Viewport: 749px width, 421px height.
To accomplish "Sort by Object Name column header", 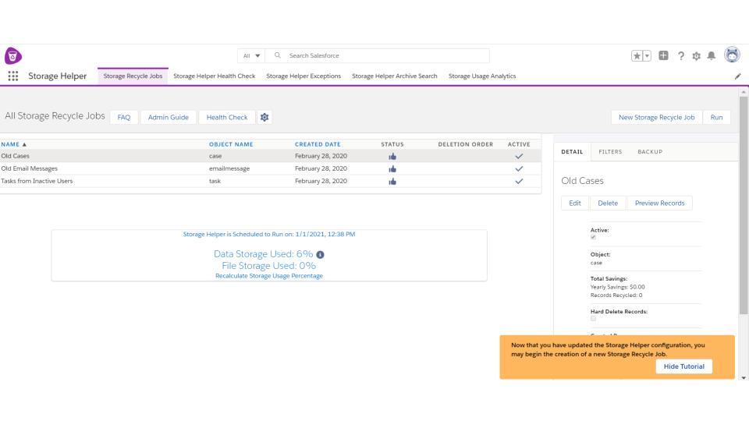I will coord(231,144).
